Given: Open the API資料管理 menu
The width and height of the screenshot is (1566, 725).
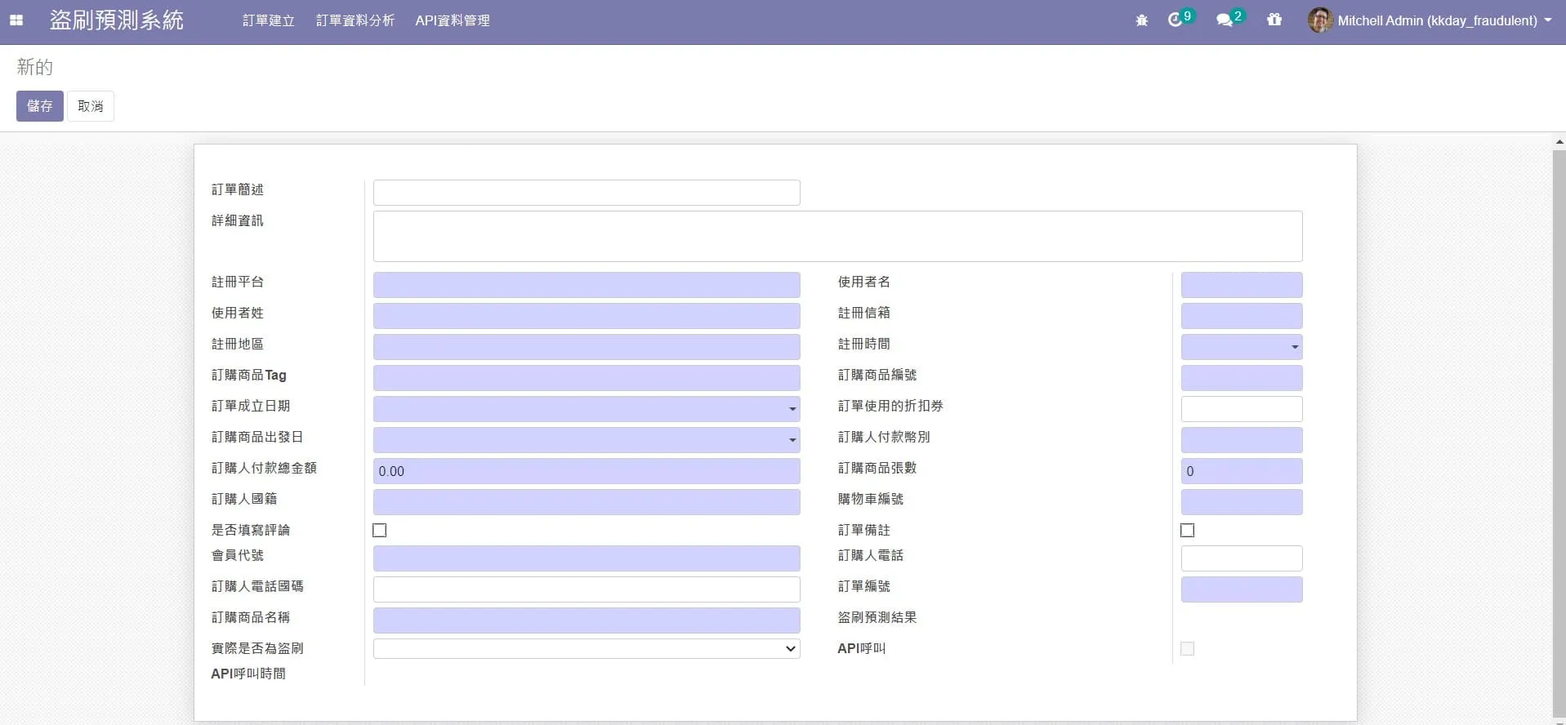Looking at the screenshot, I should (453, 20).
